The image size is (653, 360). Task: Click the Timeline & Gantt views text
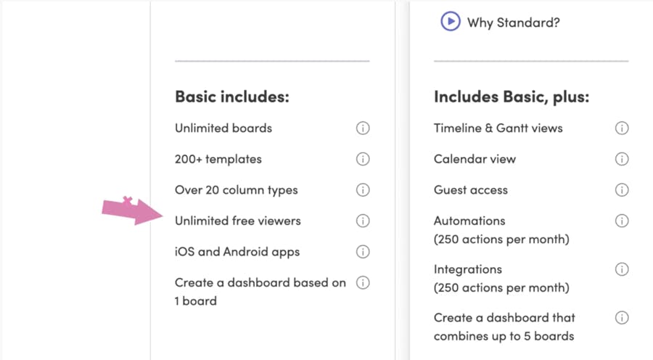pyautogui.click(x=498, y=128)
